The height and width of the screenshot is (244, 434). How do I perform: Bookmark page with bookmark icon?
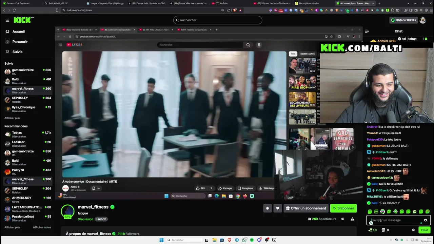[57, 10]
